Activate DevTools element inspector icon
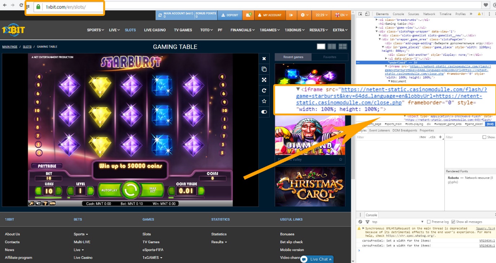Image resolution: width=496 pixels, height=263 pixels. click(360, 14)
